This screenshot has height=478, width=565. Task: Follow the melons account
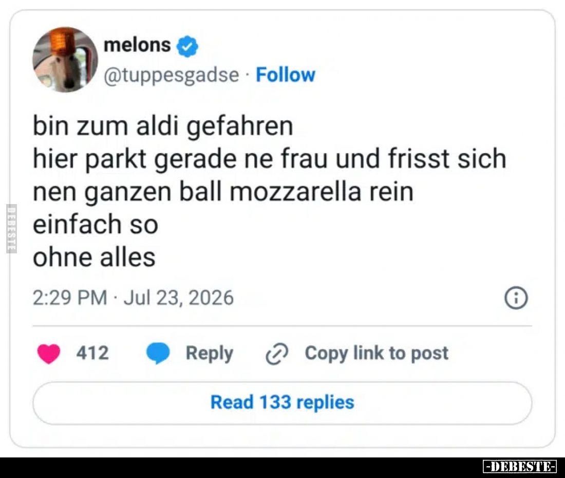pos(286,75)
